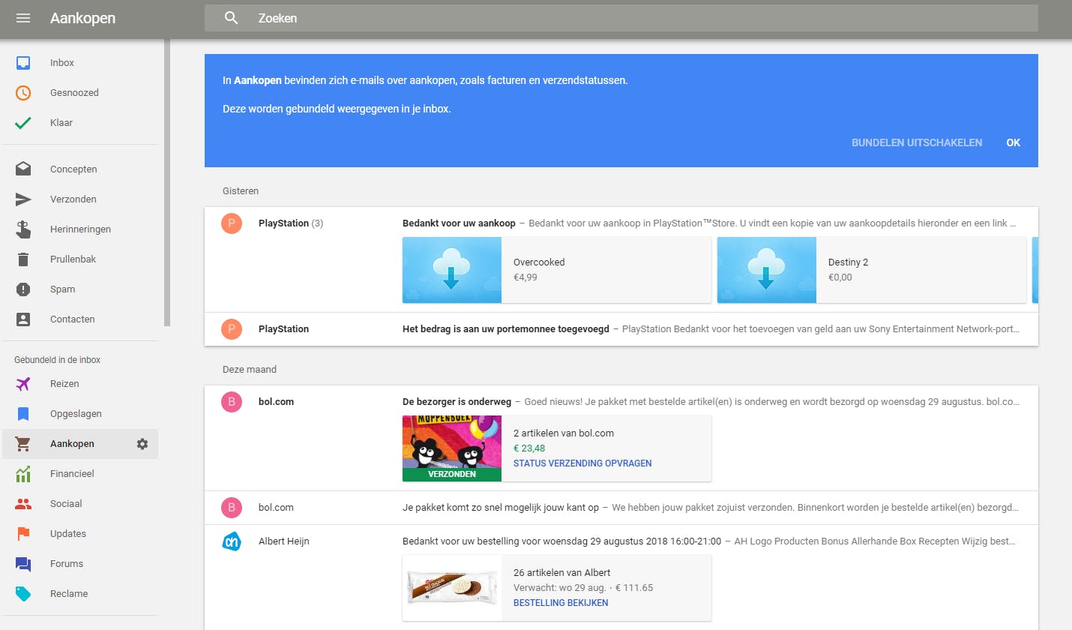Click the Financieel chart icon
This screenshot has width=1072, height=630.
point(23,474)
